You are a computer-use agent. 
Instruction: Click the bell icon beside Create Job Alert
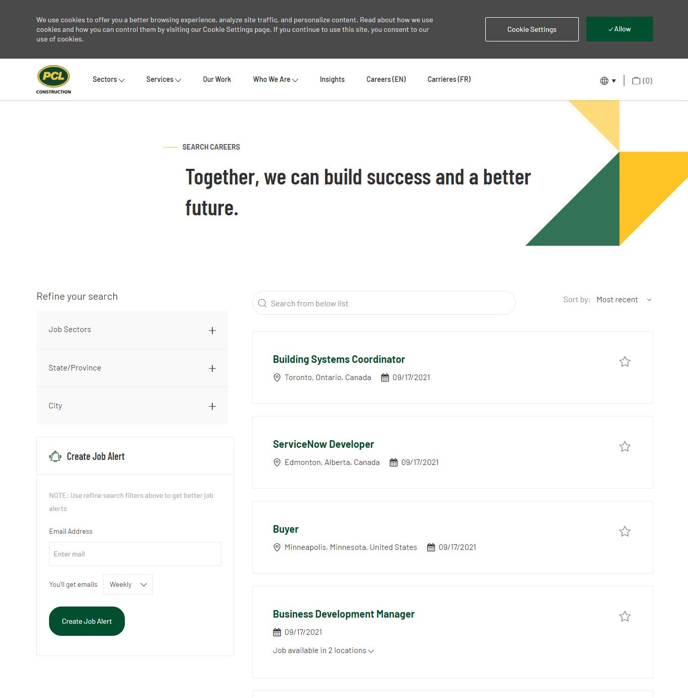(55, 456)
